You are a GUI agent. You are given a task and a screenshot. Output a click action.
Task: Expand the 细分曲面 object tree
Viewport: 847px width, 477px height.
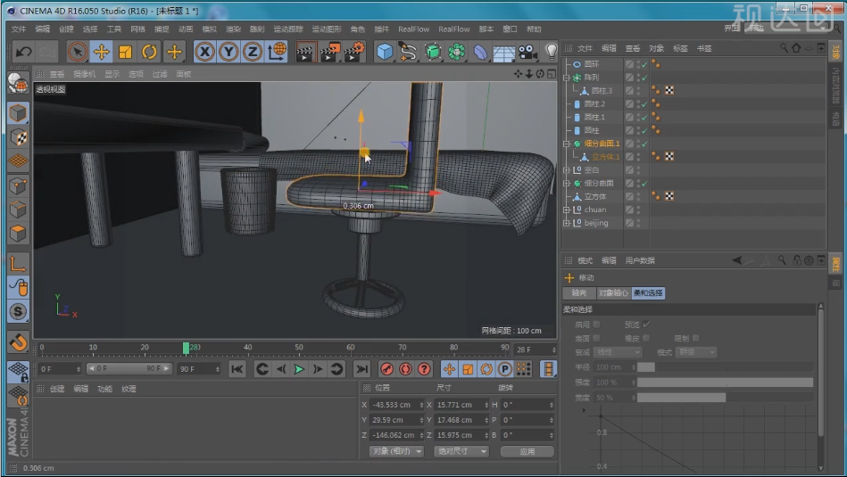[567, 184]
